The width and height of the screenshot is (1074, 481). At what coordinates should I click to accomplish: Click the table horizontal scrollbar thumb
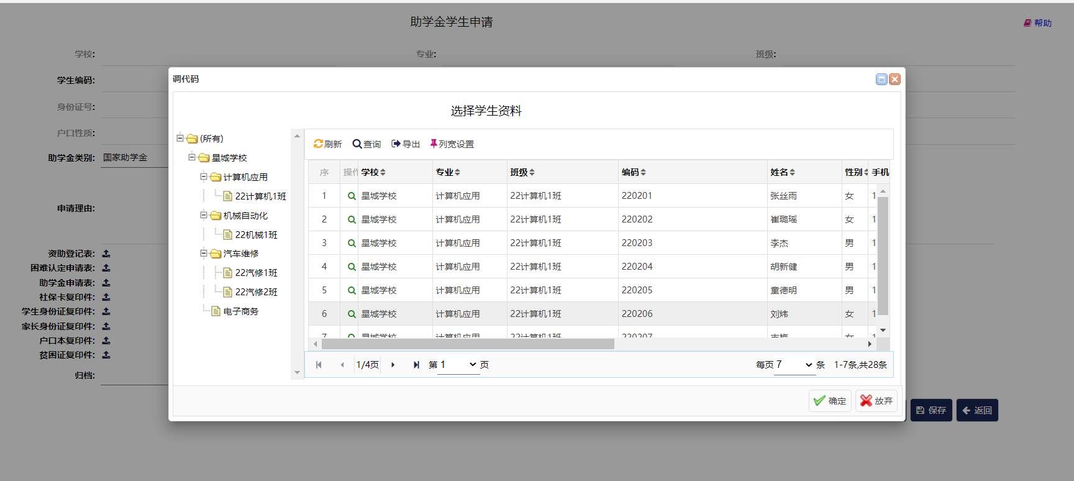(x=468, y=344)
